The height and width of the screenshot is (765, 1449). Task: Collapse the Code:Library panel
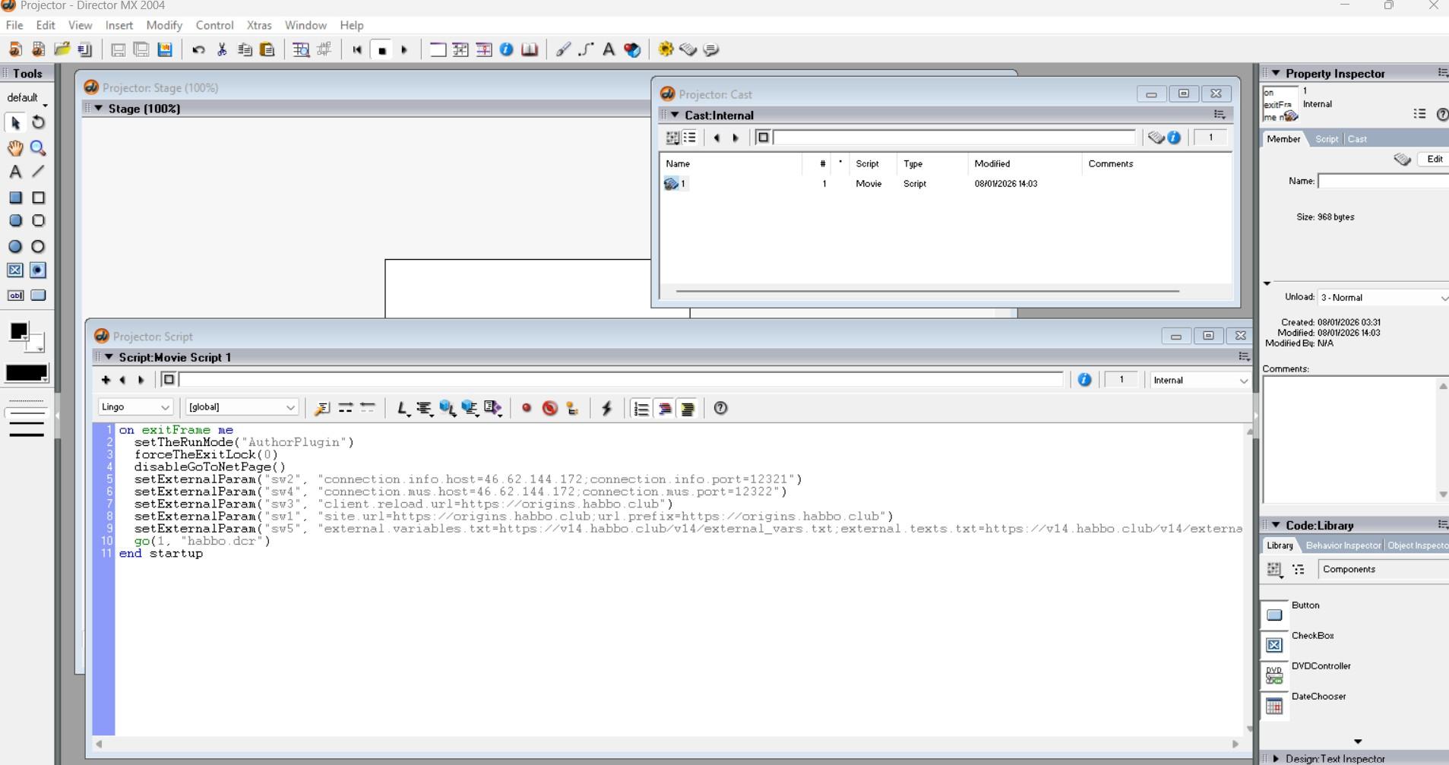point(1276,525)
